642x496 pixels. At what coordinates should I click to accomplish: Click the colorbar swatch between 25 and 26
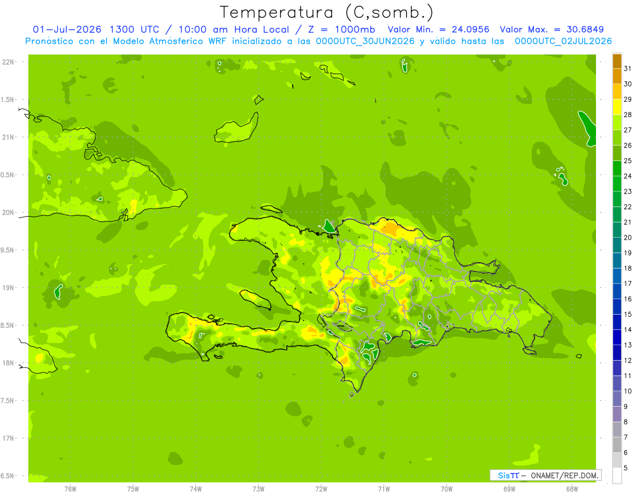pos(617,153)
